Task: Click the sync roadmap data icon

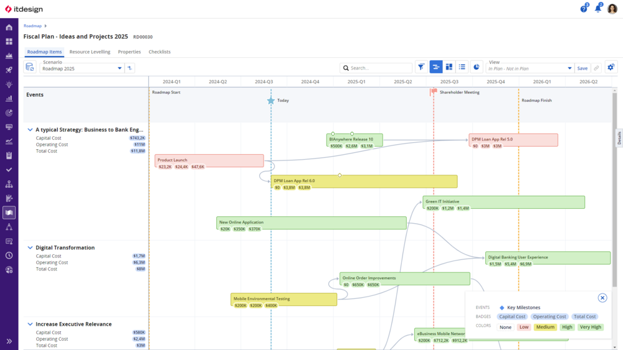Action: pyautogui.click(x=29, y=67)
